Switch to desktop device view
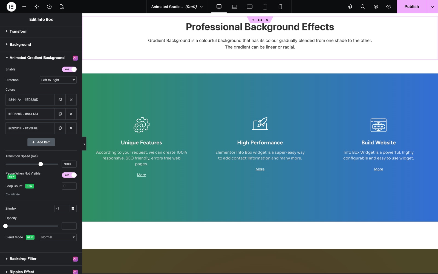438x274 pixels. pos(219,7)
